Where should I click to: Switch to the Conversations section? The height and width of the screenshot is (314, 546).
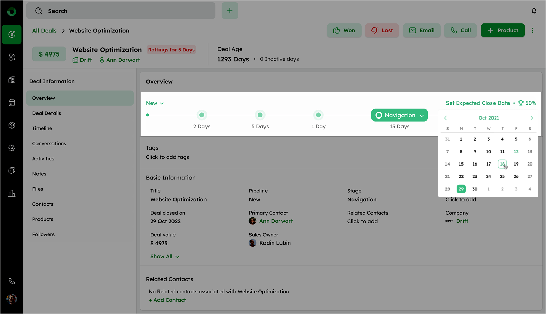[49, 143]
